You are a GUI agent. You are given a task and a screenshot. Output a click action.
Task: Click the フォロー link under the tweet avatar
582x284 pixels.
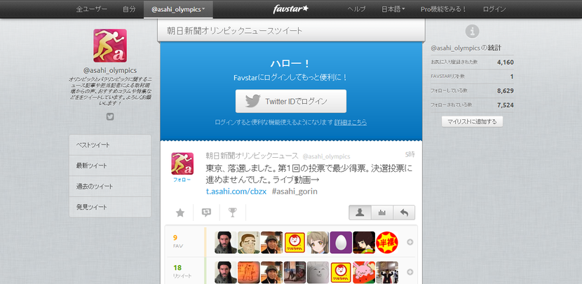coord(182,180)
